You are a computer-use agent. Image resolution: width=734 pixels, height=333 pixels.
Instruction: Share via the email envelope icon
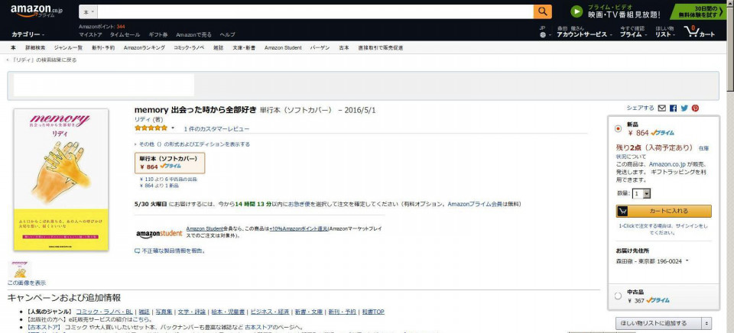(661, 108)
